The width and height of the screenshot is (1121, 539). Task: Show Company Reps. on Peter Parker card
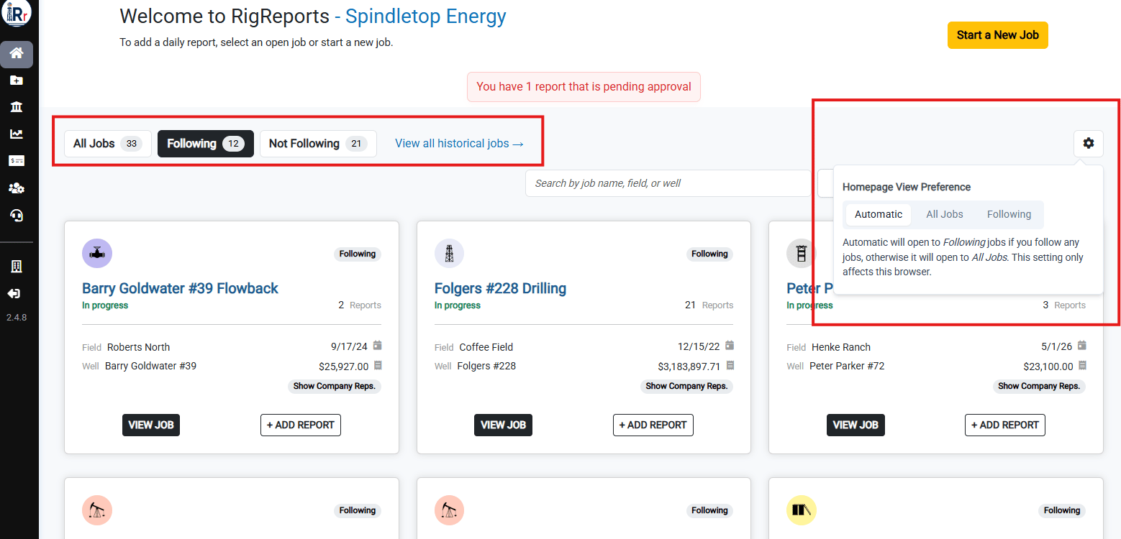(x=1039, y=386)
